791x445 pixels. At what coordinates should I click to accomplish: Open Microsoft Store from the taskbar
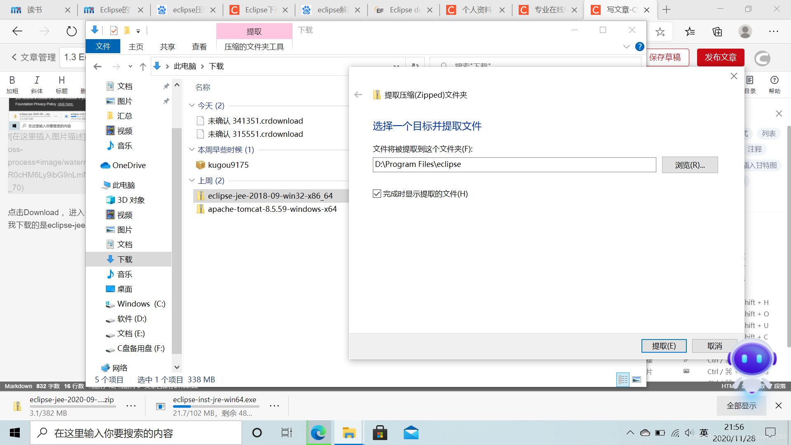coord(379,433)
